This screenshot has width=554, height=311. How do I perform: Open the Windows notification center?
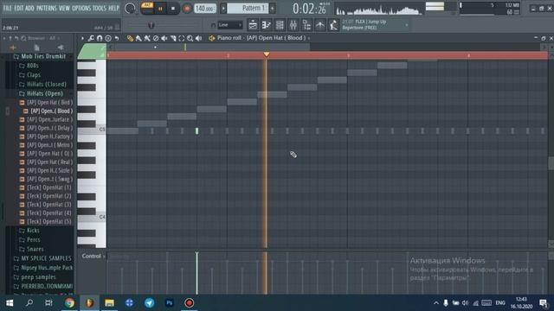pyautogui.click(x=544, y=302)
